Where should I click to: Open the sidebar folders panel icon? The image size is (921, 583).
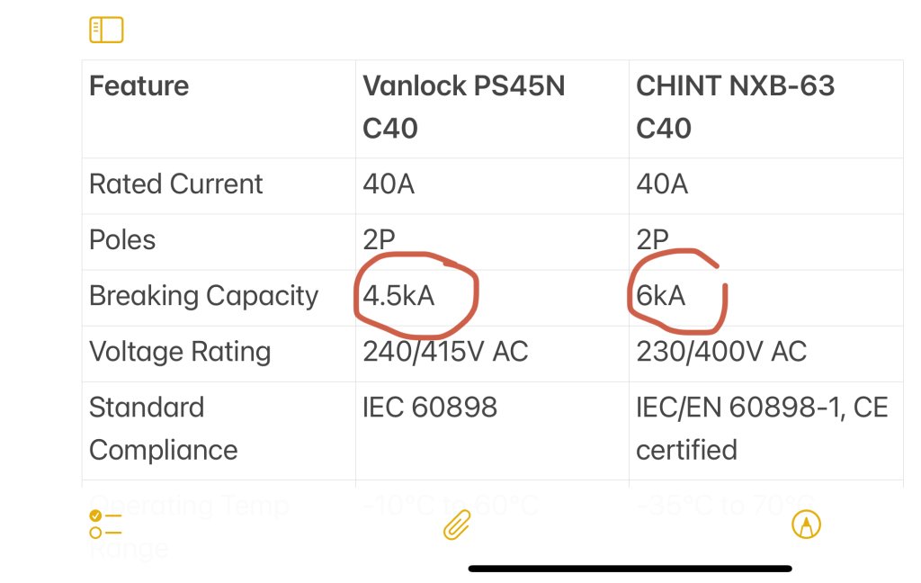point(106,30)
